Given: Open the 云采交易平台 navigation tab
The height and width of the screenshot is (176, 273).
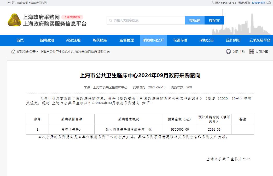Looking at the screenshot, I should coord(260,40).
